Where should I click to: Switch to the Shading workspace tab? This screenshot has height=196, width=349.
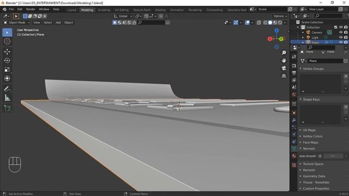[160, 10]
